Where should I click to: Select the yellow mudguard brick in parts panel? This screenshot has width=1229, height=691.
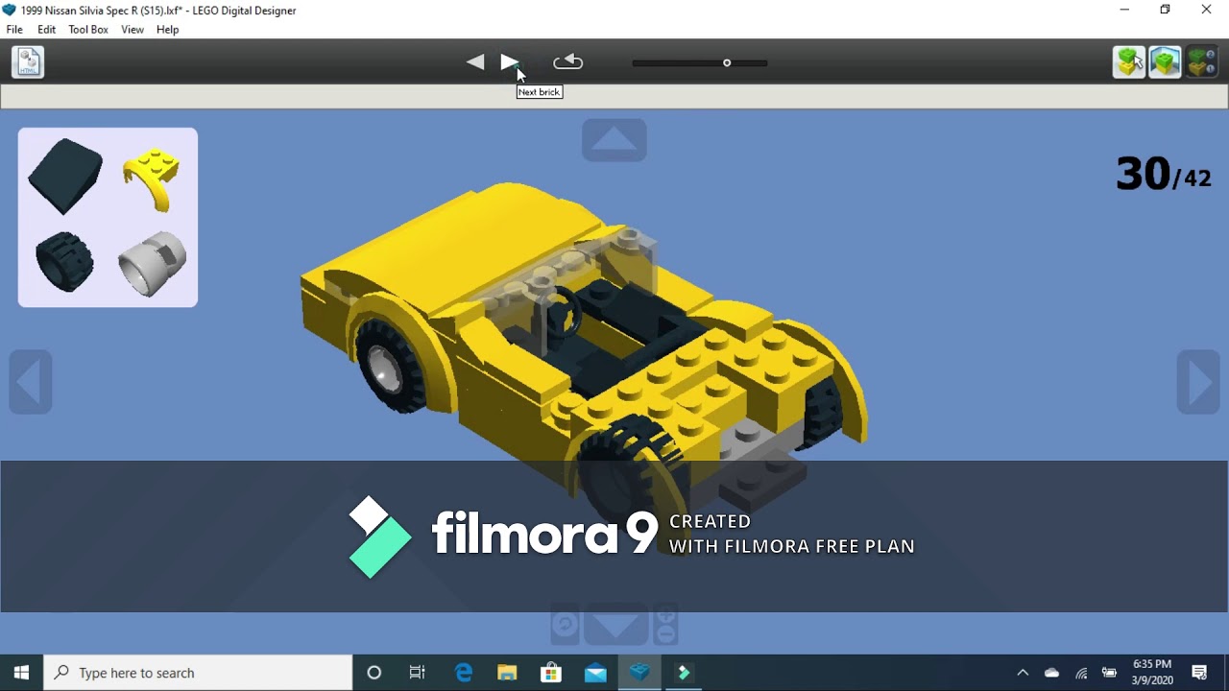pyautogui.click(x=151, y=178)
